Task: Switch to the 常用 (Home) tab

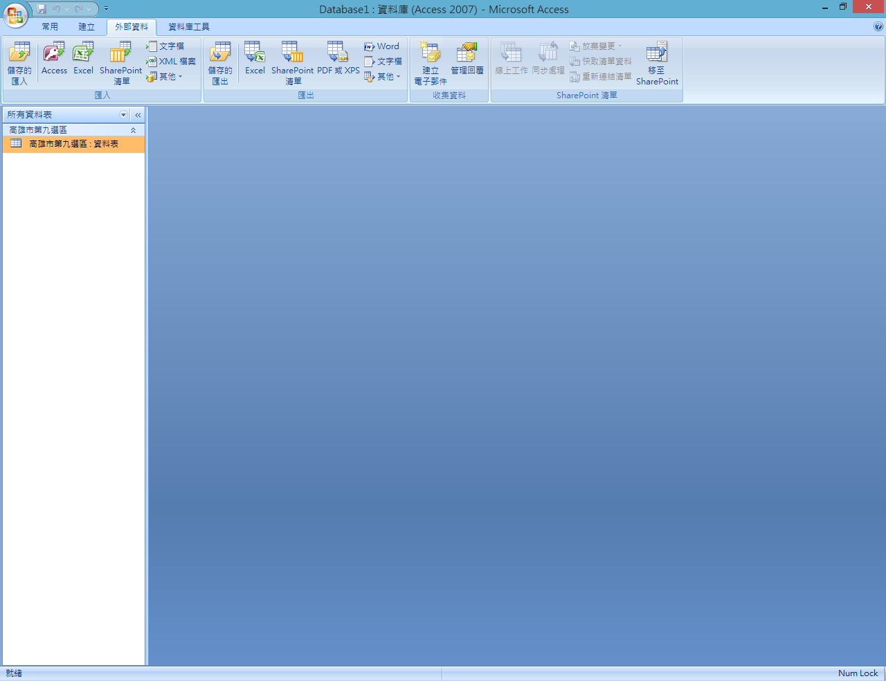Action: (50, 27)
